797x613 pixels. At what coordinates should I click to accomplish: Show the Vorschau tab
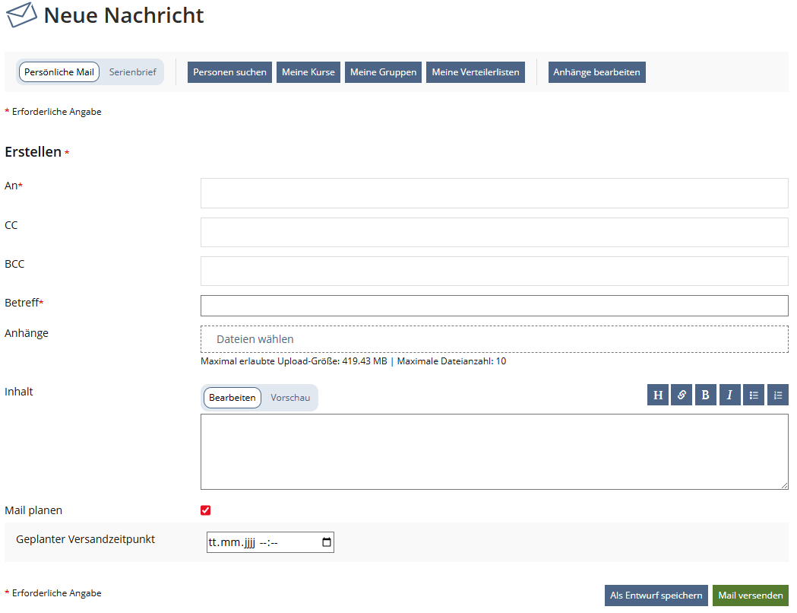[x=290, y=398]
